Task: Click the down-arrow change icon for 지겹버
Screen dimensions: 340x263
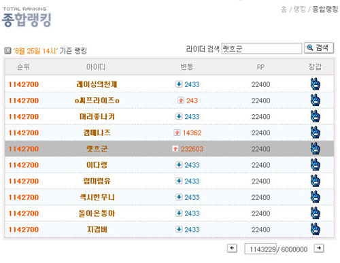Action: (179, 229)
